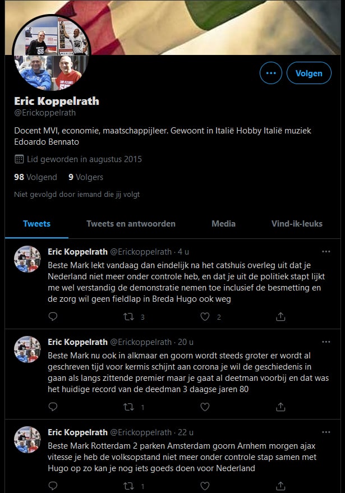
Task: Open more menu on the 4 u tweet
Action: 326,251
